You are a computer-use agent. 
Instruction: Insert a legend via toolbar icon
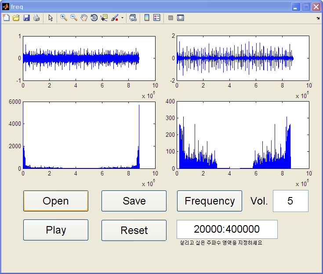pos(157,18)
